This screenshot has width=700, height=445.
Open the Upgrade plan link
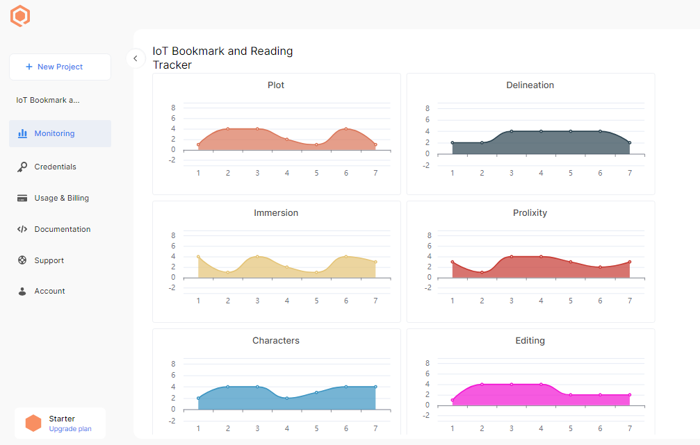(70, 429)
